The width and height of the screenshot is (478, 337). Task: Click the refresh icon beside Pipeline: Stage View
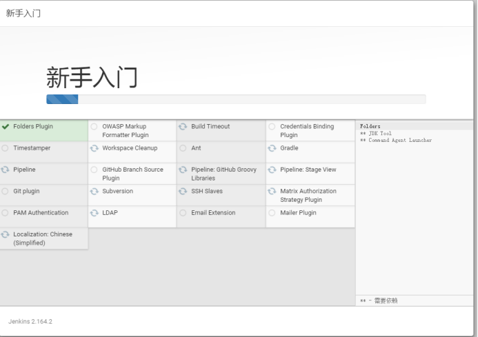click(272, 170)
